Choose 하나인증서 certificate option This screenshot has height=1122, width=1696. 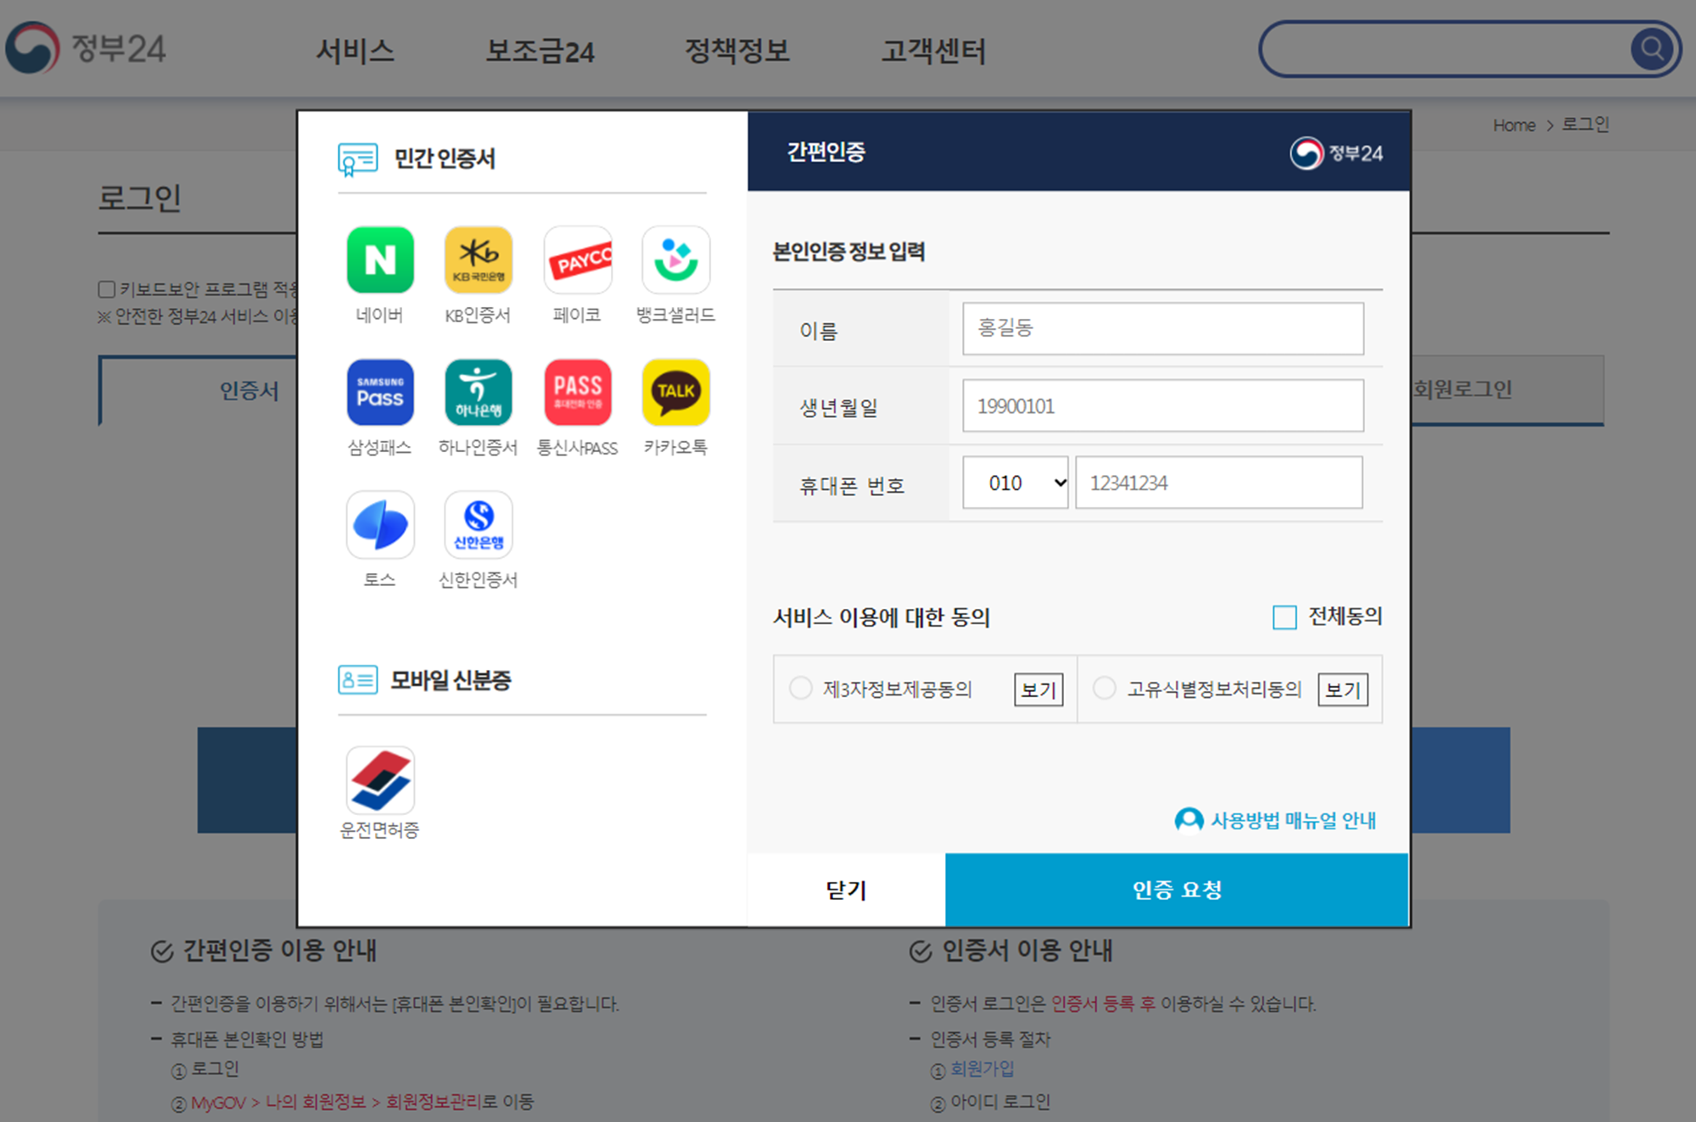tap(478, 392)
